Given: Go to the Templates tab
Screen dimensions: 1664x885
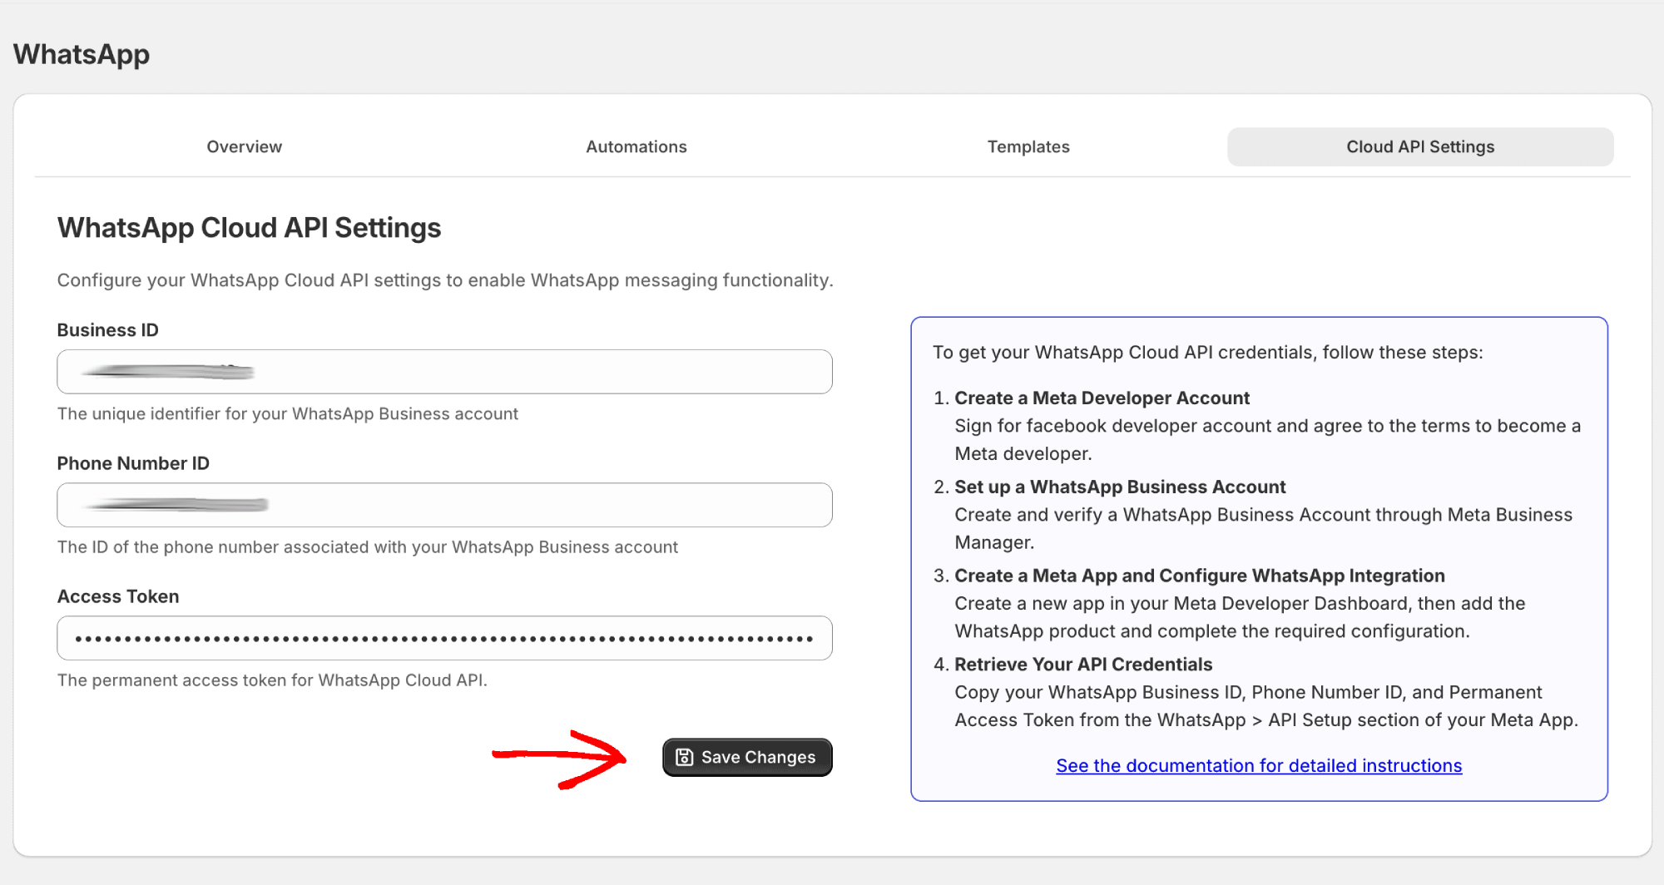Looking at the screenshot, I should 1028,146.
